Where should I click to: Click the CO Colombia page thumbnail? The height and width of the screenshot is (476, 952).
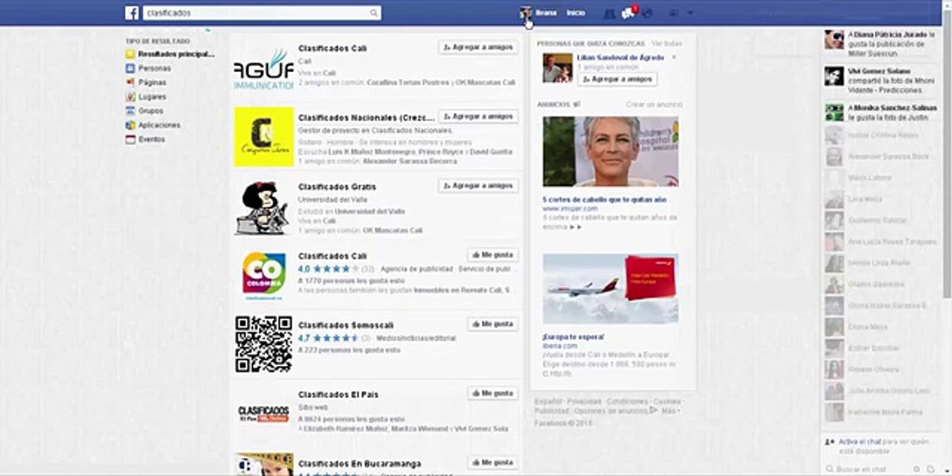pyautogui.click(x=264, y=275)
